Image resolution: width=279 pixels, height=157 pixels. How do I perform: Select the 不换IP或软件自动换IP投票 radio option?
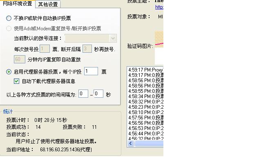9,18
